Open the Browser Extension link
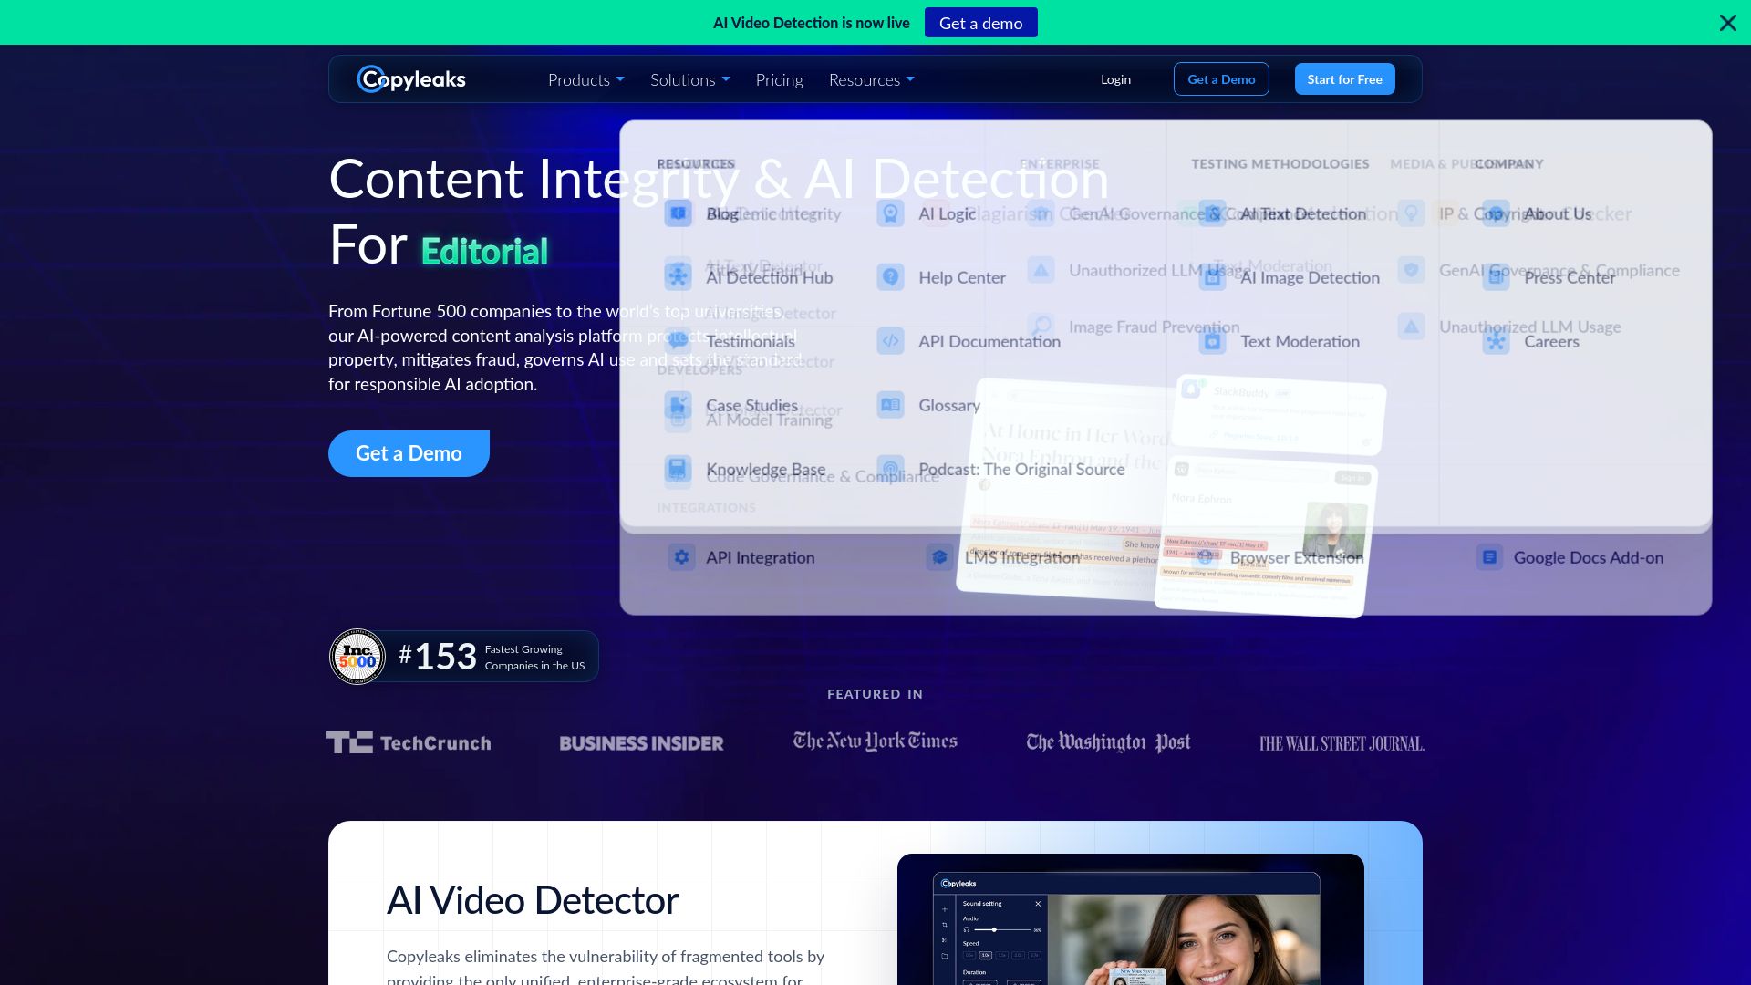The height and width of the screenshot is (985, 1751). tap(1296, 557)
